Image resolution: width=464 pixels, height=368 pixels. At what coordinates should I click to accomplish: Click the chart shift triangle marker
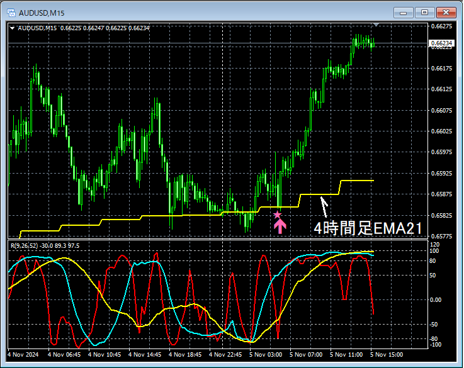376,25
